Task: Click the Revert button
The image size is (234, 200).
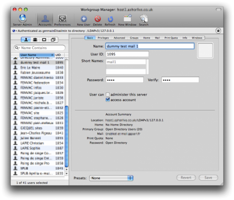Action: coord(186,178)
